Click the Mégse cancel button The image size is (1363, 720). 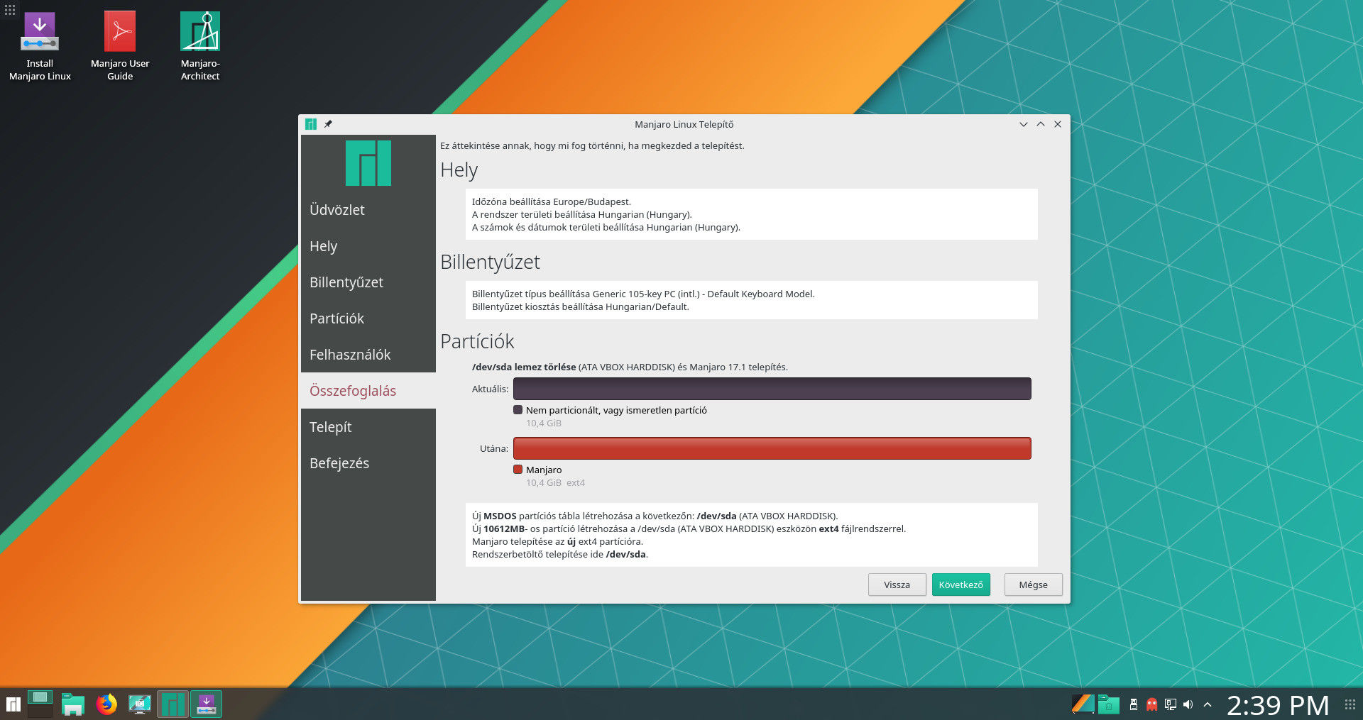tap(1033, 585)
